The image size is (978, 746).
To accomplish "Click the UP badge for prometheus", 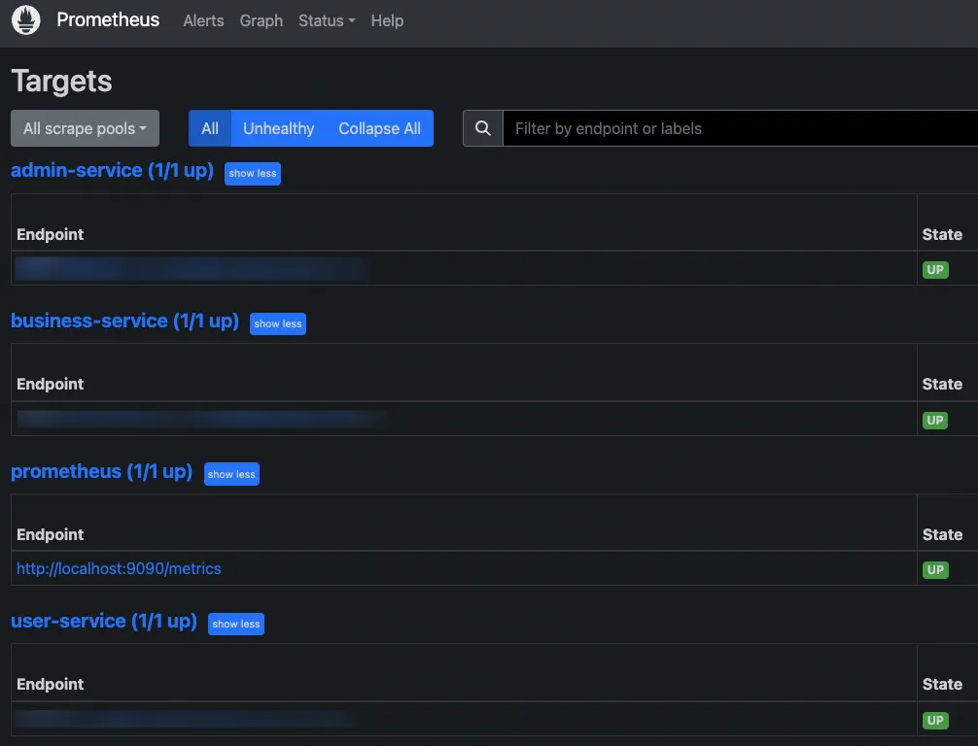I will click(935, 569).
